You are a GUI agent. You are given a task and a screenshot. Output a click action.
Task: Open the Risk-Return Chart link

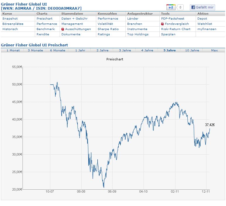click(176, 29)
